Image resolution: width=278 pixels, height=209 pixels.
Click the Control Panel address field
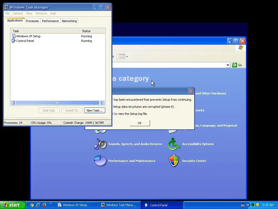(x=169, y=65)
